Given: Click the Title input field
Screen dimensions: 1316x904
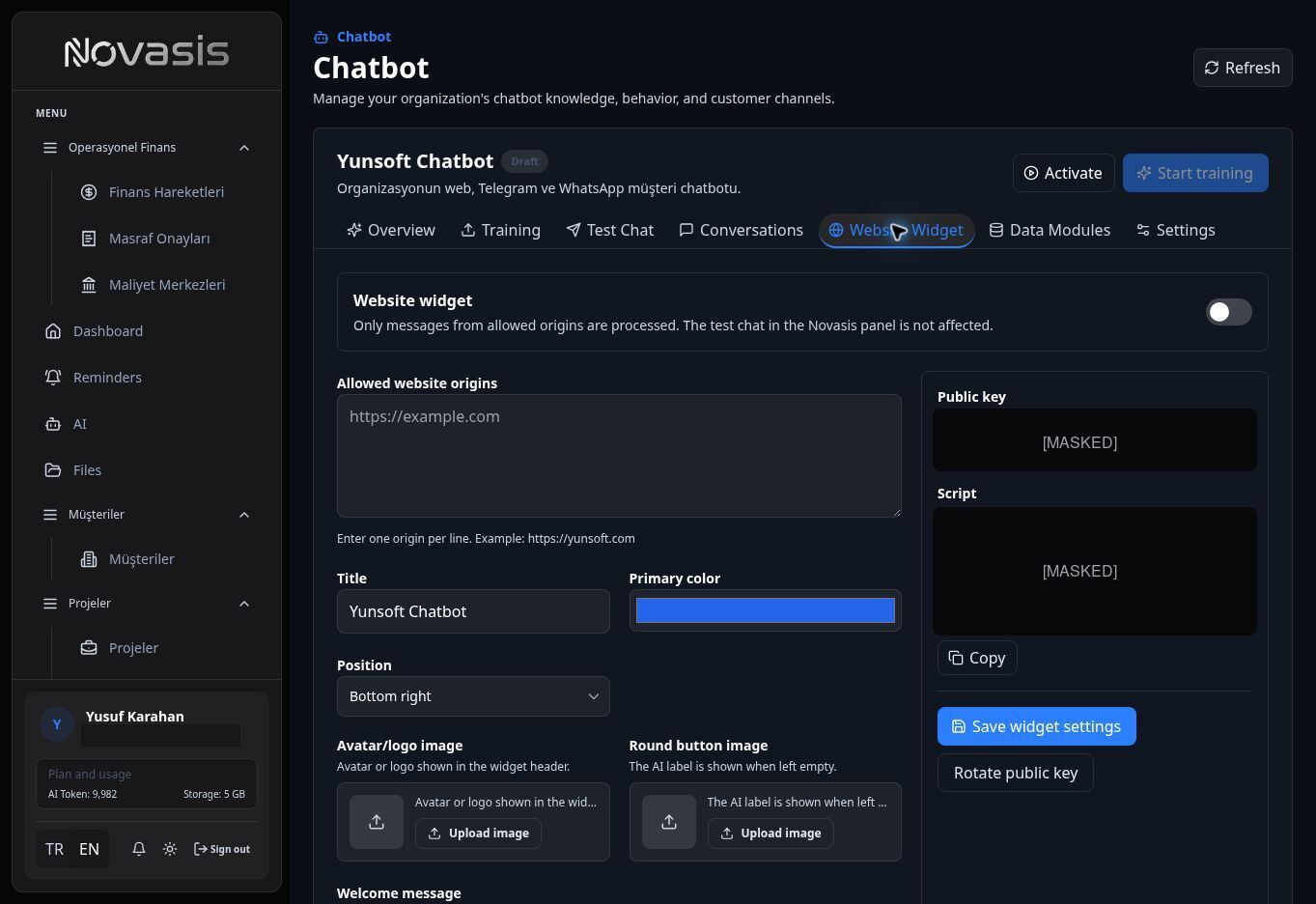Looking at the screenshot, I should click(473, 611).
